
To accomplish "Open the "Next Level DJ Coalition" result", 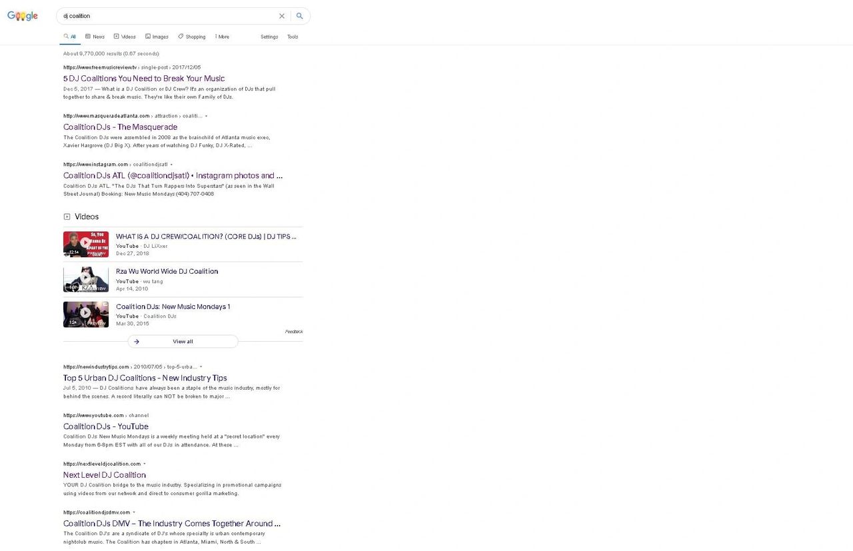I will tap(105, 475).
